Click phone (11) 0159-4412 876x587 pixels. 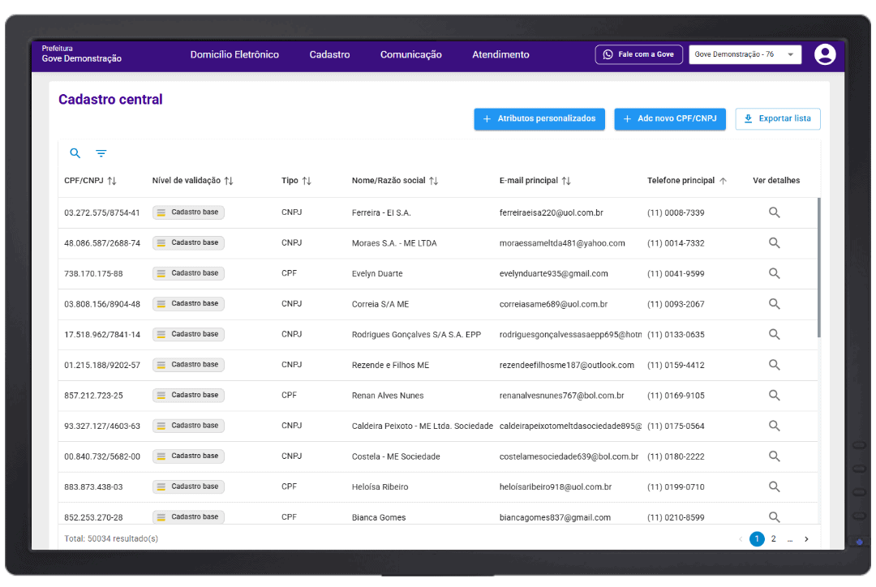[676, 366]
